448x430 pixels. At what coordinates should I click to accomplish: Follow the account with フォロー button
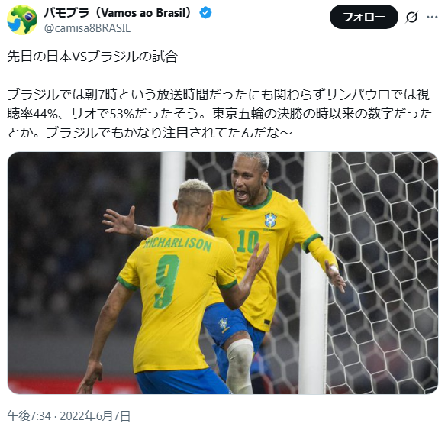(364, 17)
